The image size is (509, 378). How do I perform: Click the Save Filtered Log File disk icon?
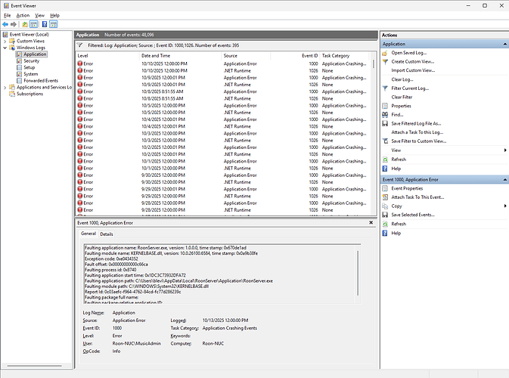(x=385, y=123)
